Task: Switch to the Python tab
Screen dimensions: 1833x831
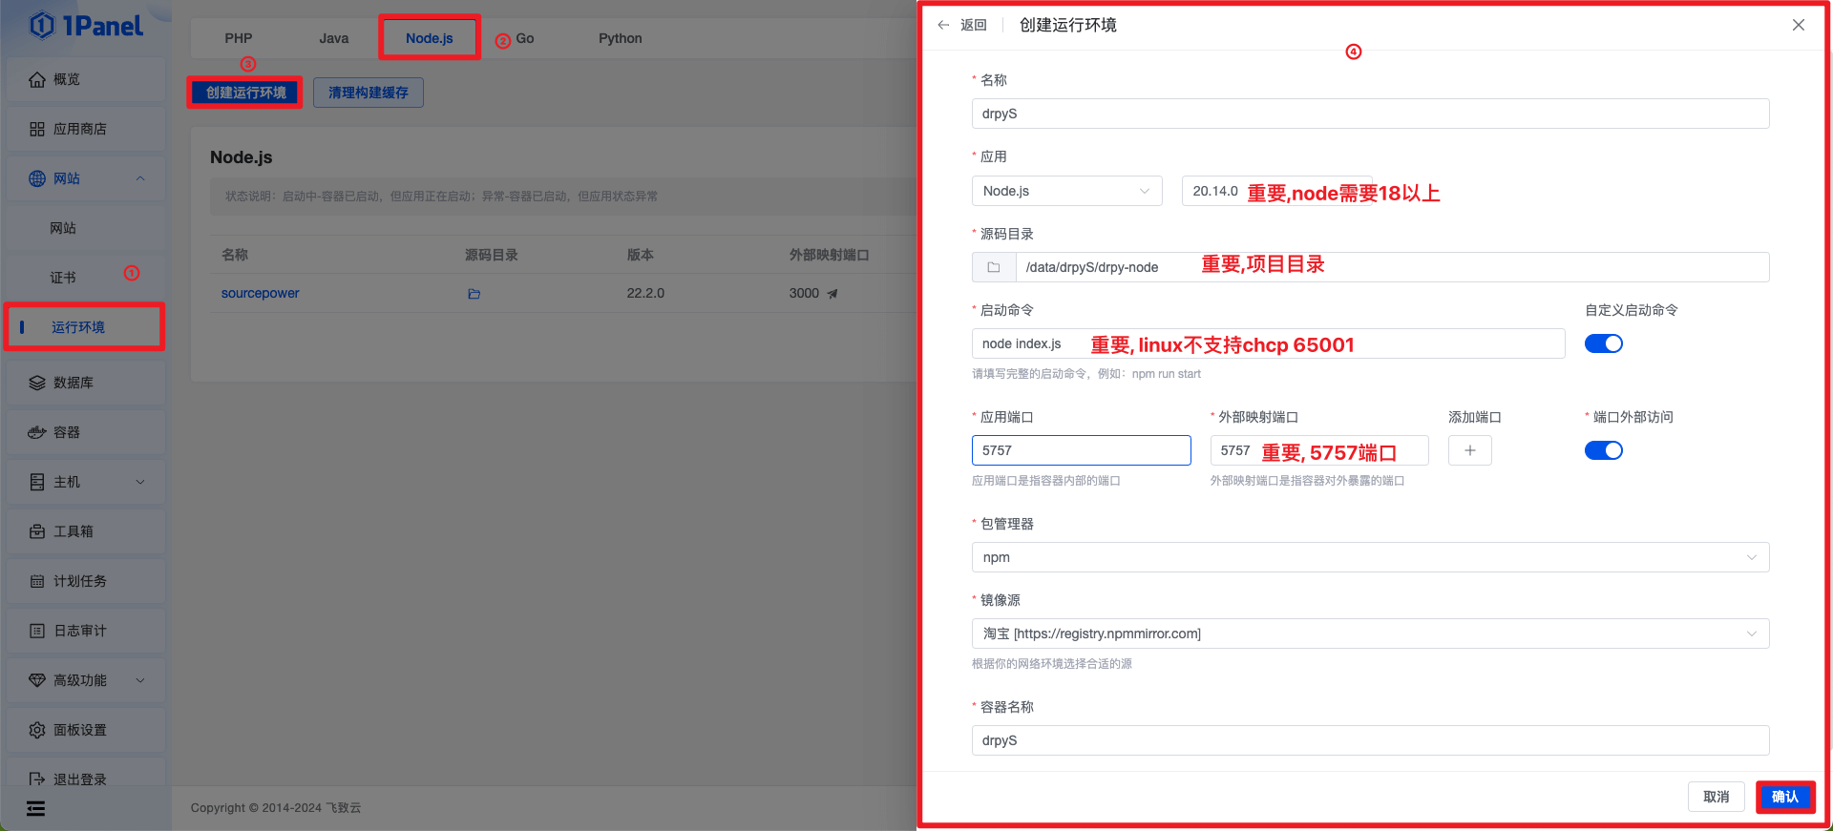Action: (620, 38)
